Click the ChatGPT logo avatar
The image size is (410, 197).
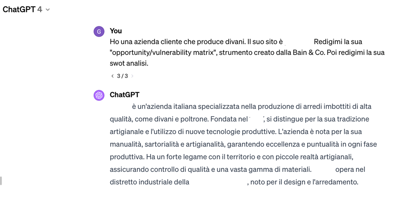[x=99, y=95]
